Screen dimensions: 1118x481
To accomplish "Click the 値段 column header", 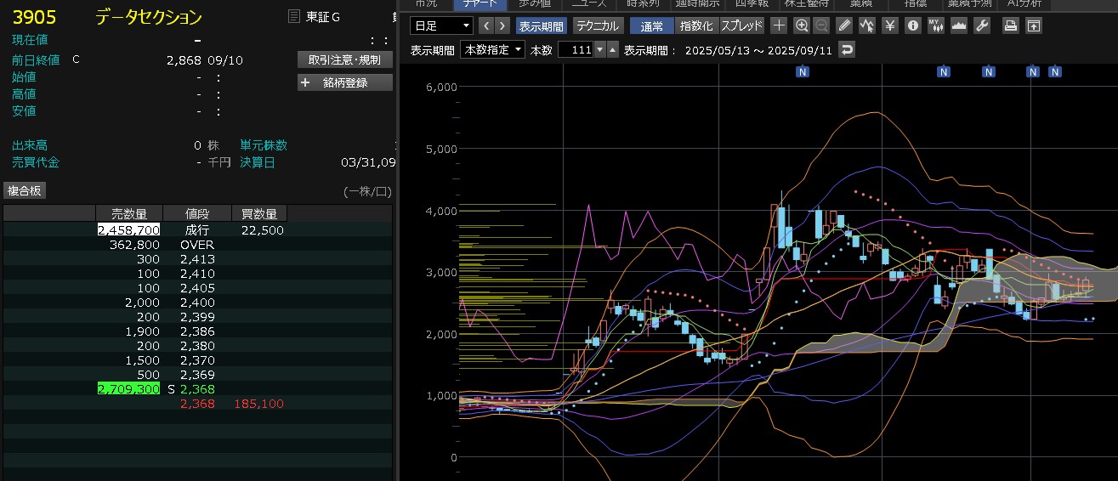I will [x=196, y=213].
